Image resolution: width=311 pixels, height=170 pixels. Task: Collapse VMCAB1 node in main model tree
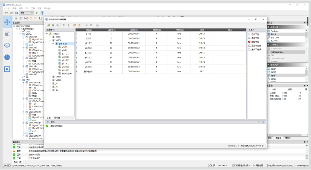click(x=23, y=37)
